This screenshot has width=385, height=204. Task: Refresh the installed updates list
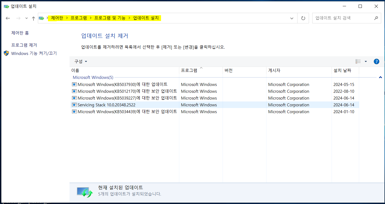303,18
